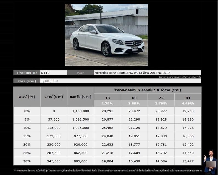Click the 4.49% interest rate cell
Viewport: 218px width, 175px height.
(188, 103)
